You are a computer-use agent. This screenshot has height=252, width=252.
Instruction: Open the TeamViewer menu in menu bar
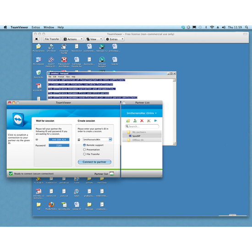(x=19, y=27)
